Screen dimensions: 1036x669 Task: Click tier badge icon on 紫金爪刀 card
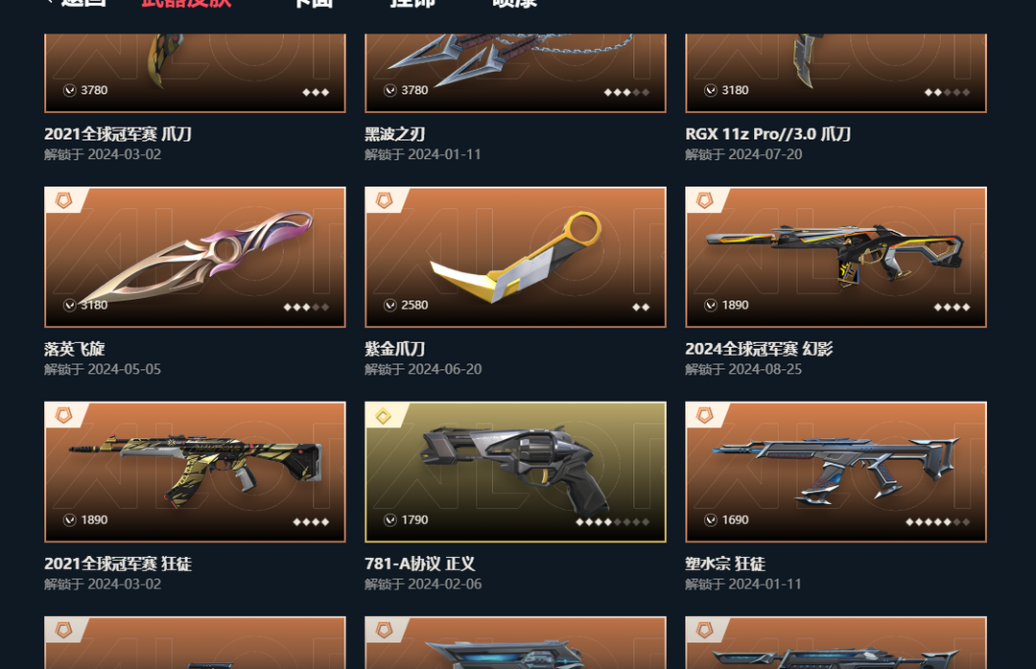pyautogui.click(x=385, y=200)
